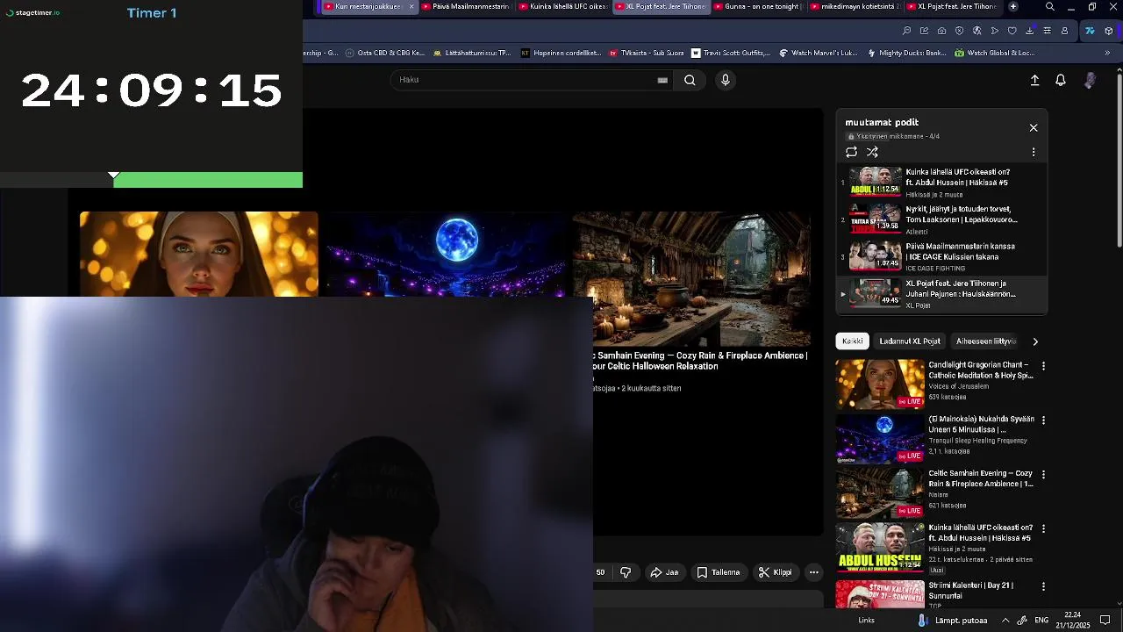The width and height of the screenshot is (1123, 632).
Task: Open Osta CBD & CBG bookmark
Action: click(384, 53)
